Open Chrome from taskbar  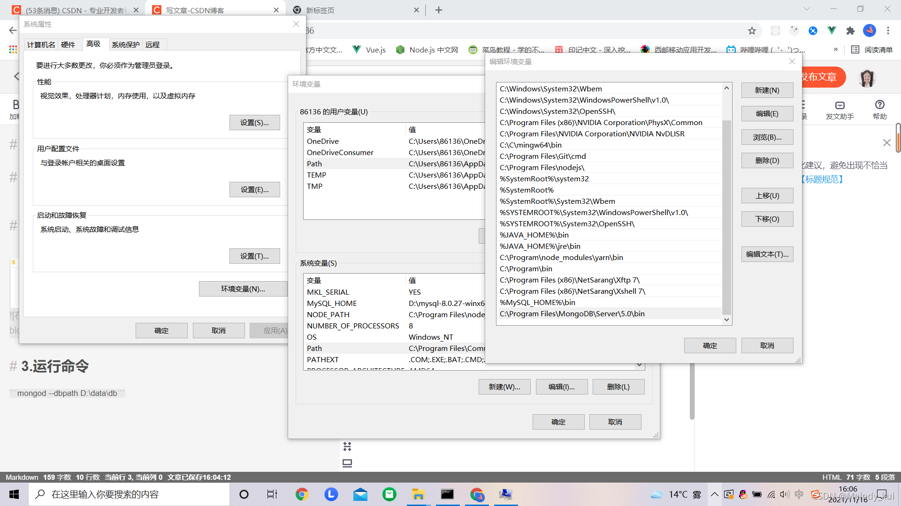(x=302, y=494)
